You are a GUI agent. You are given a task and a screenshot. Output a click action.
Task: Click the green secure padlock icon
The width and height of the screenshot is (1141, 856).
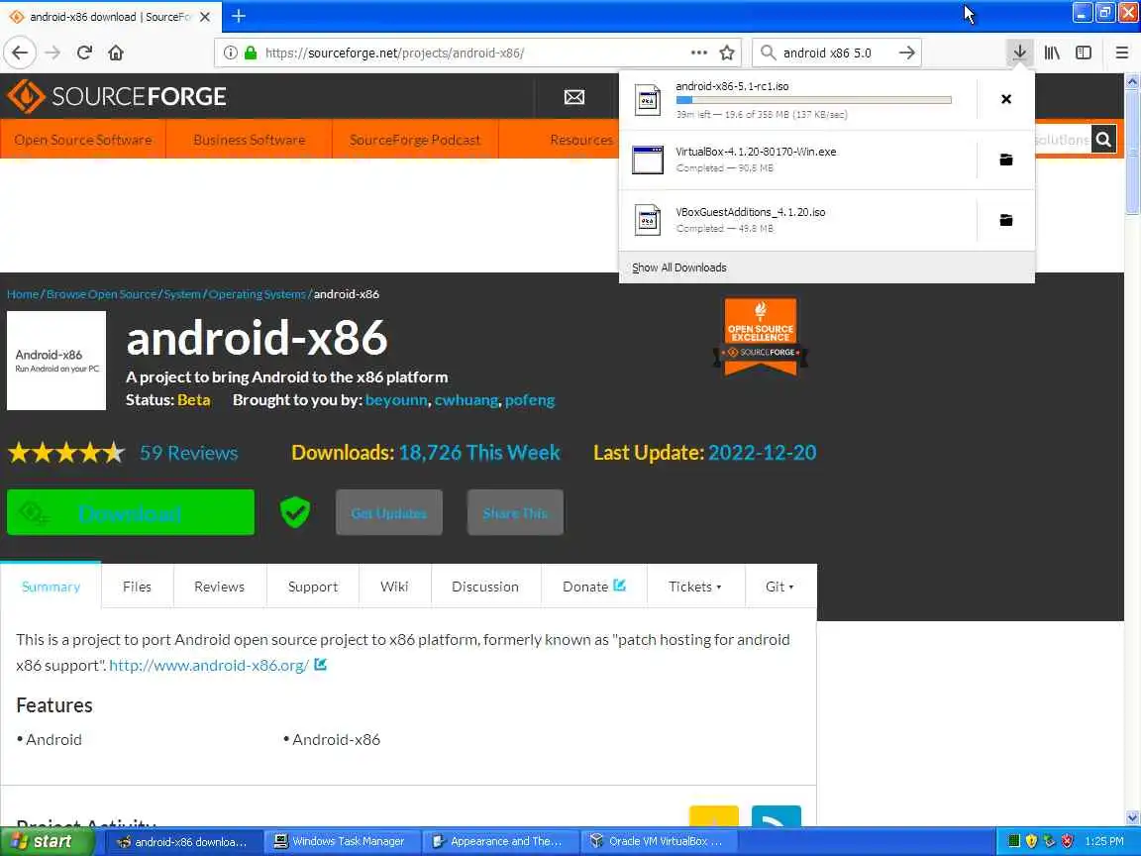tap(251, 53)
